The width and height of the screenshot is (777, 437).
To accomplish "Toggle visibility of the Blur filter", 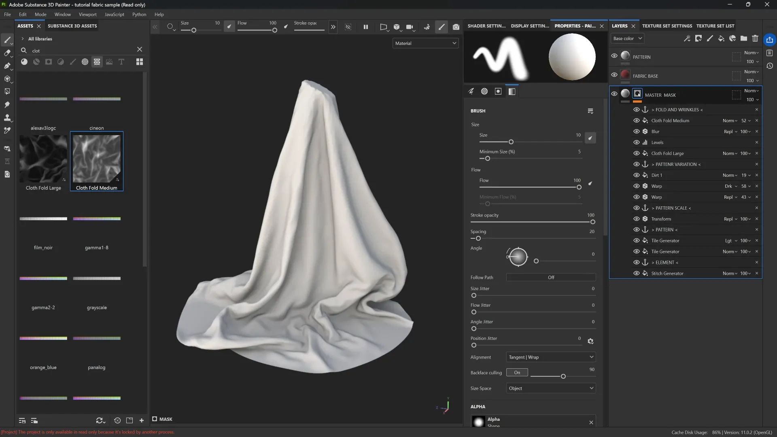I will (636, 132).
